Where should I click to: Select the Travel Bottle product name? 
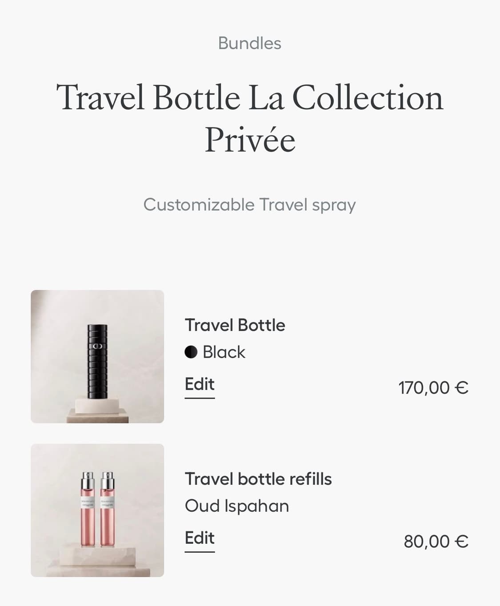[235, 325]
